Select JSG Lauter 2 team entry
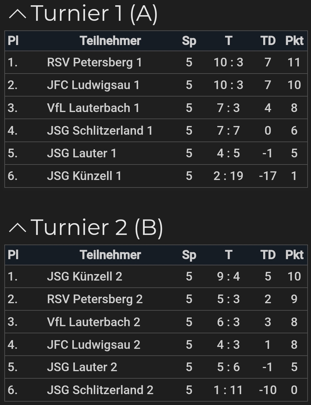The height and width of the screenshot is (405, 311). click(156, 367)
